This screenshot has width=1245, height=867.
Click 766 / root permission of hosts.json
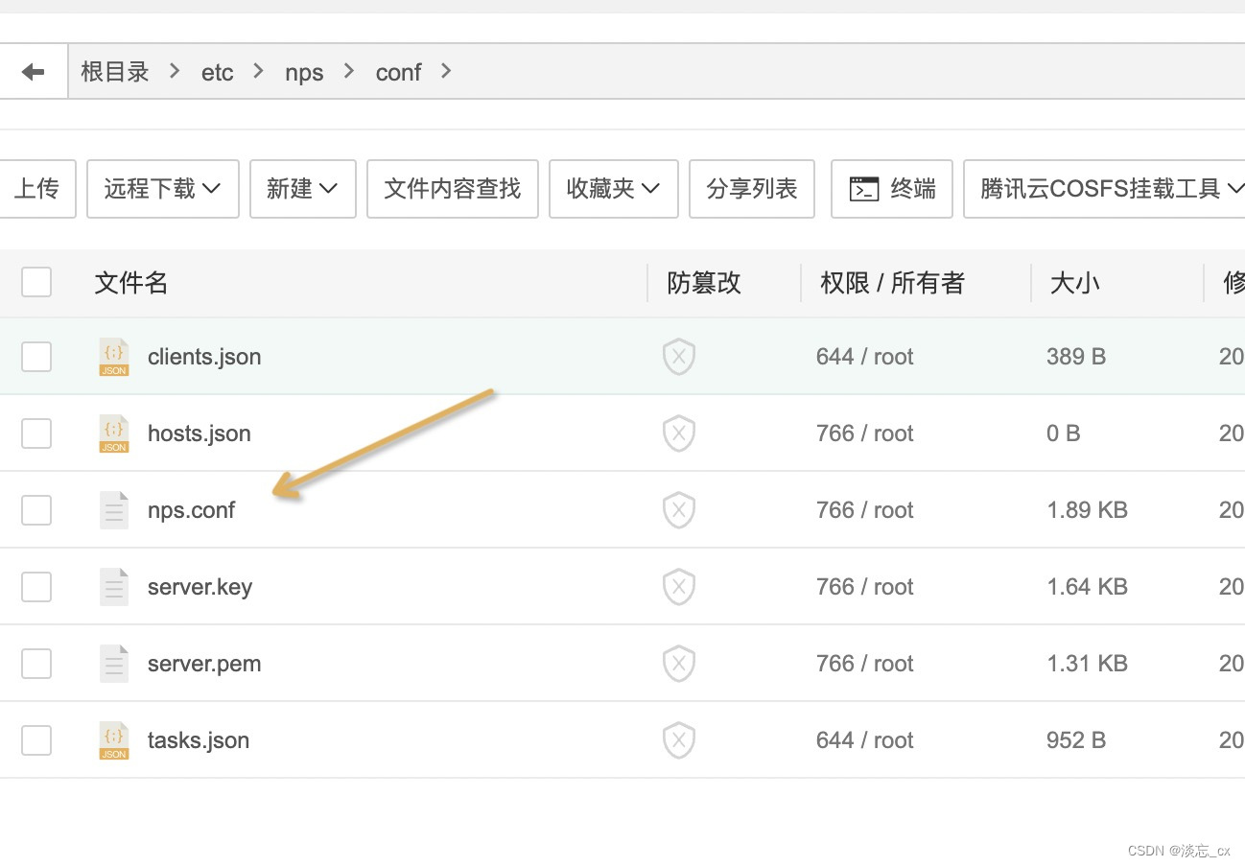865,433
